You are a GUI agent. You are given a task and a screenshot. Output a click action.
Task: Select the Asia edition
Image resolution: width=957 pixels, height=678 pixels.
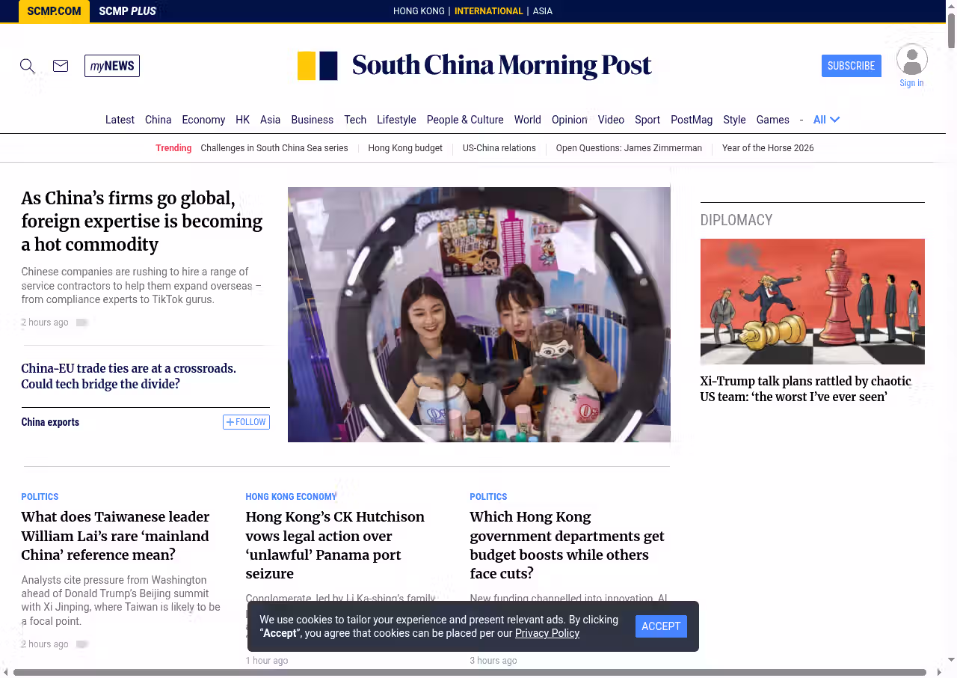pyautogui.click(x=542, y=11)
